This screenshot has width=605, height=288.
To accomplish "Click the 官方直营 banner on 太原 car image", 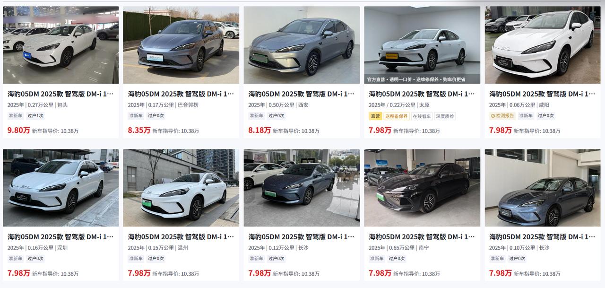I will coord(416,79).
